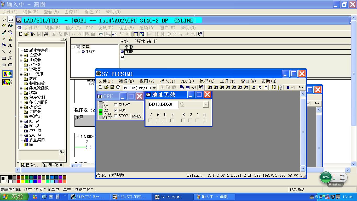The image size is (357, 201).
Task: Enable the RUN-P checkbox in CPU panel
Action: [x=116, y=105]
